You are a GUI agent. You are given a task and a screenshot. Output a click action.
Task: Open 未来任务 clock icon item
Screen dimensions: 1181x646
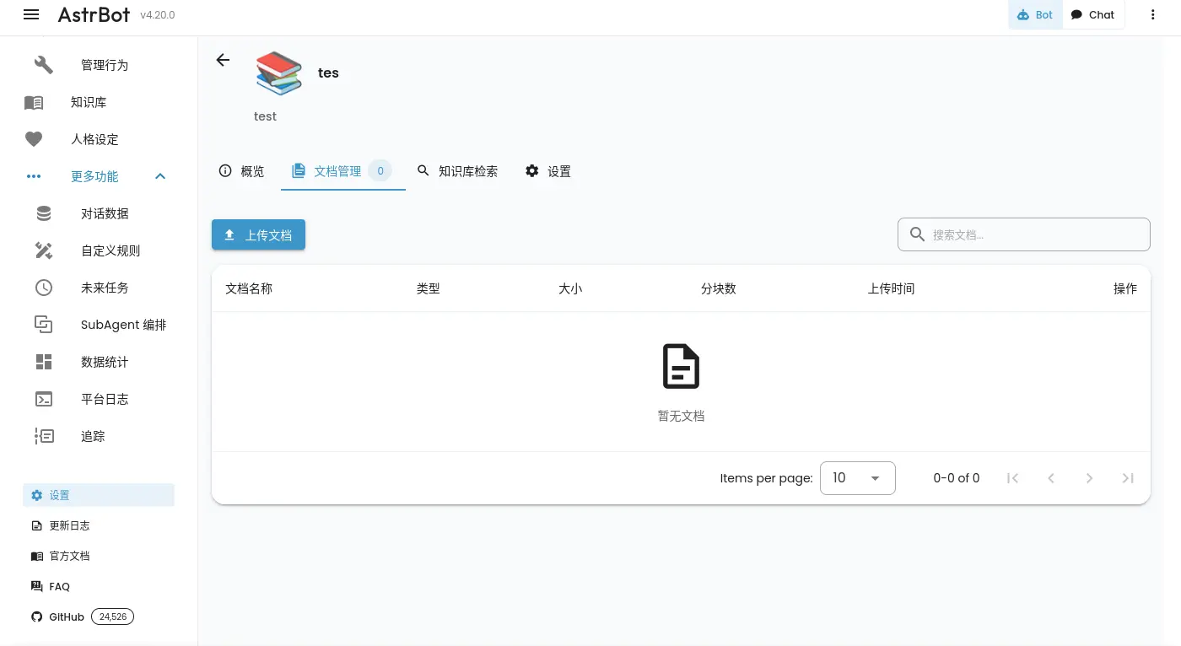click(44, 288)
